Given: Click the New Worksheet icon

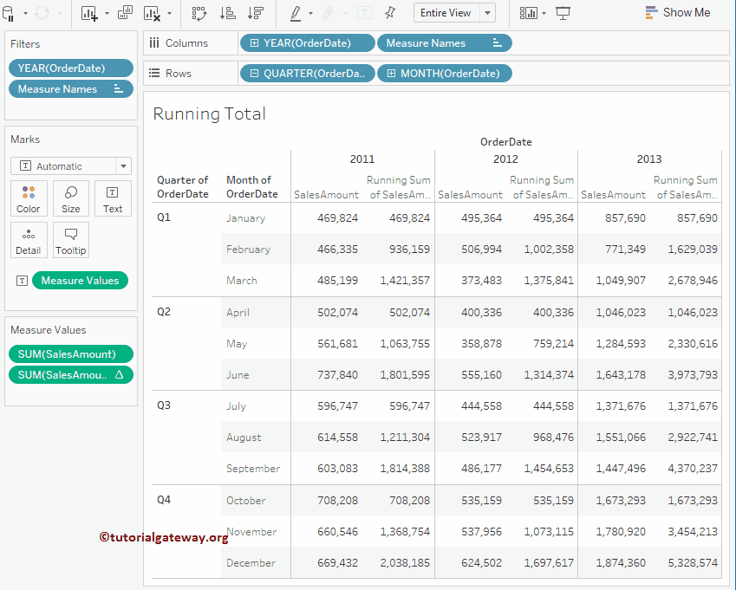Looking at the screenshot, I should pos(89,13).
